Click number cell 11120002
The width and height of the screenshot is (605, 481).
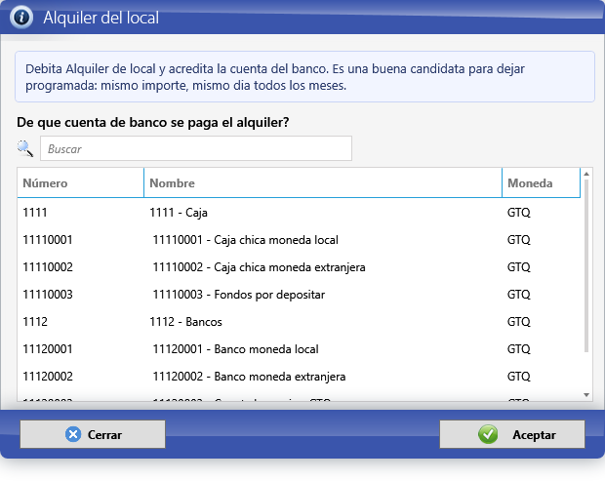[x=48, y=377]
